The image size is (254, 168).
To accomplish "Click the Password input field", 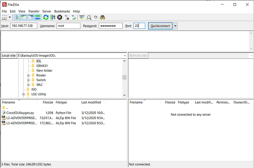I will click(x=111, y=26).
